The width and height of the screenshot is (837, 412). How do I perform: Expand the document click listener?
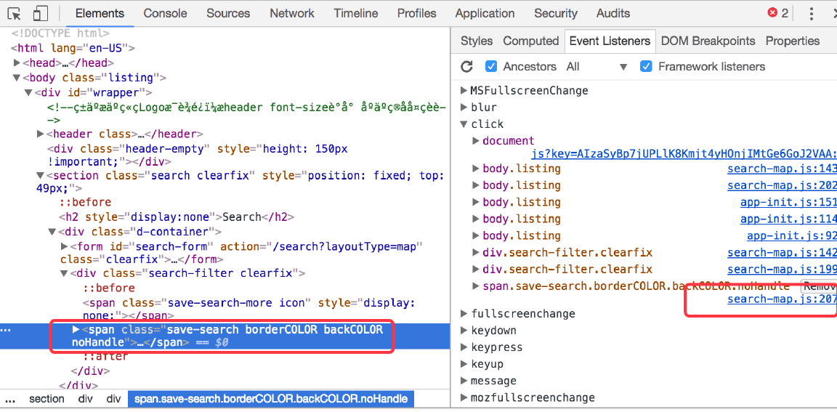tap(476, 141)
